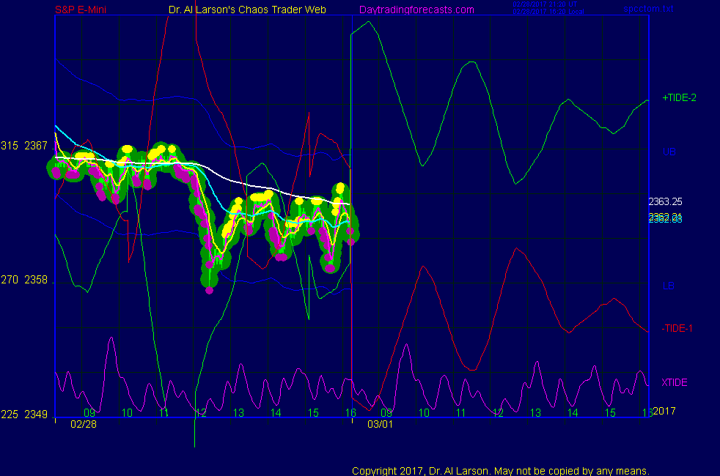Click the 'S&P E-Mini' chart title
The height and width of the screenshot is (476, 720).
81,10
